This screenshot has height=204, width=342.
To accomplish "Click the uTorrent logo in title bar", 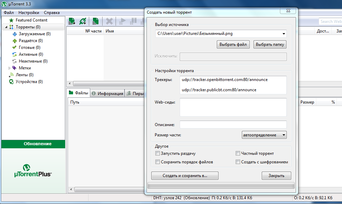I will click(4, 4).
